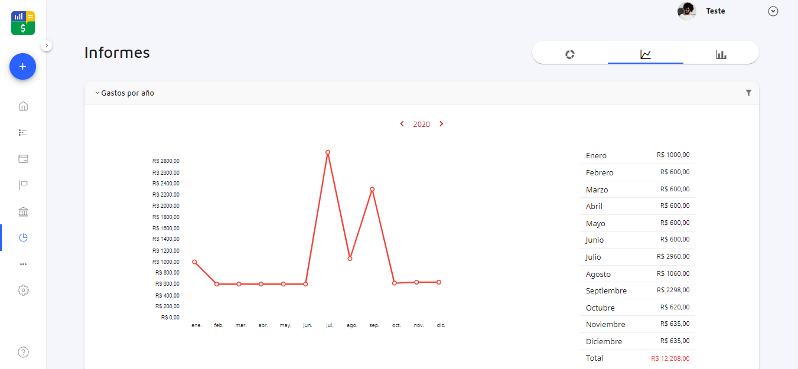Go to next year after 2020

(441, 124)
